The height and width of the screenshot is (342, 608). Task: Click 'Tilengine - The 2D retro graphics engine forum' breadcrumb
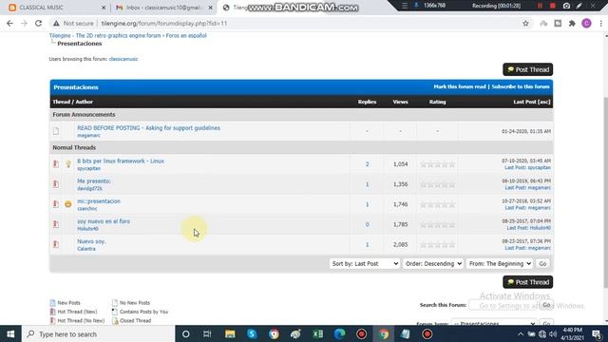point(104,35)
